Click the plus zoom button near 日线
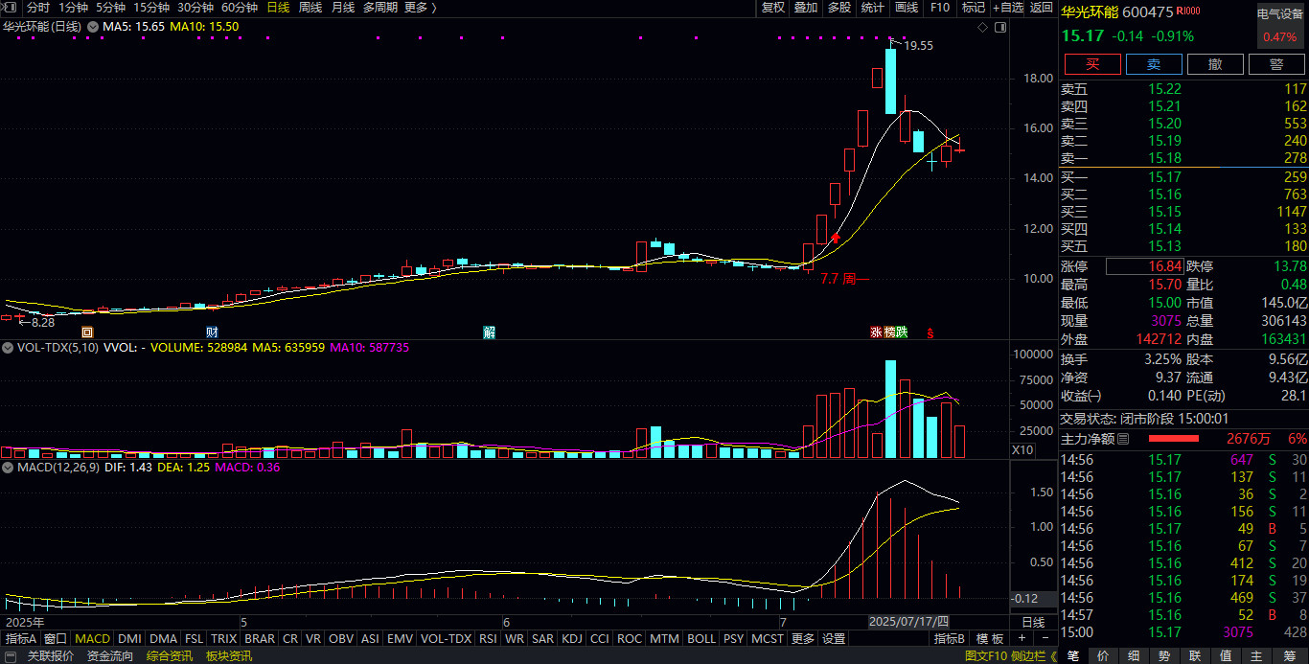Image resolution: width=1309 pixels, height=664 pixels. coord(1022,639)
